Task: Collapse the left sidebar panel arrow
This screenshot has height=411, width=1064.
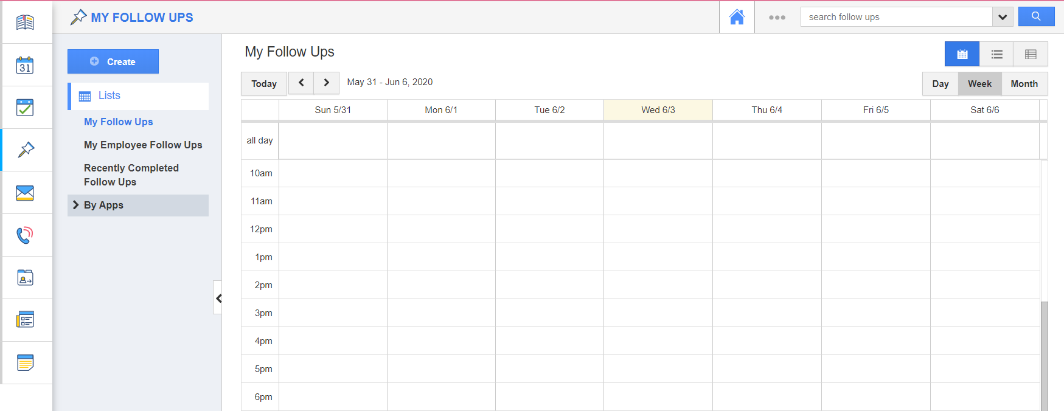Action: (218, 298)
